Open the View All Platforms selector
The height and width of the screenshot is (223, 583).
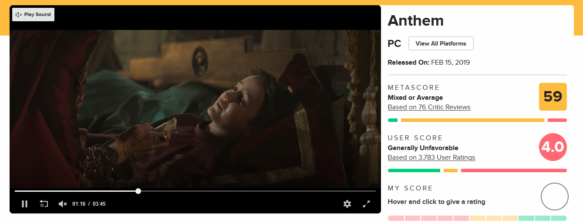(x=441, y=43)
